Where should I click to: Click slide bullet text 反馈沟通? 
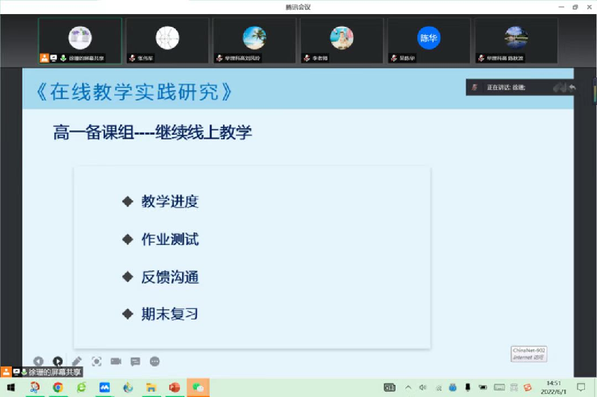pos(170,277)
